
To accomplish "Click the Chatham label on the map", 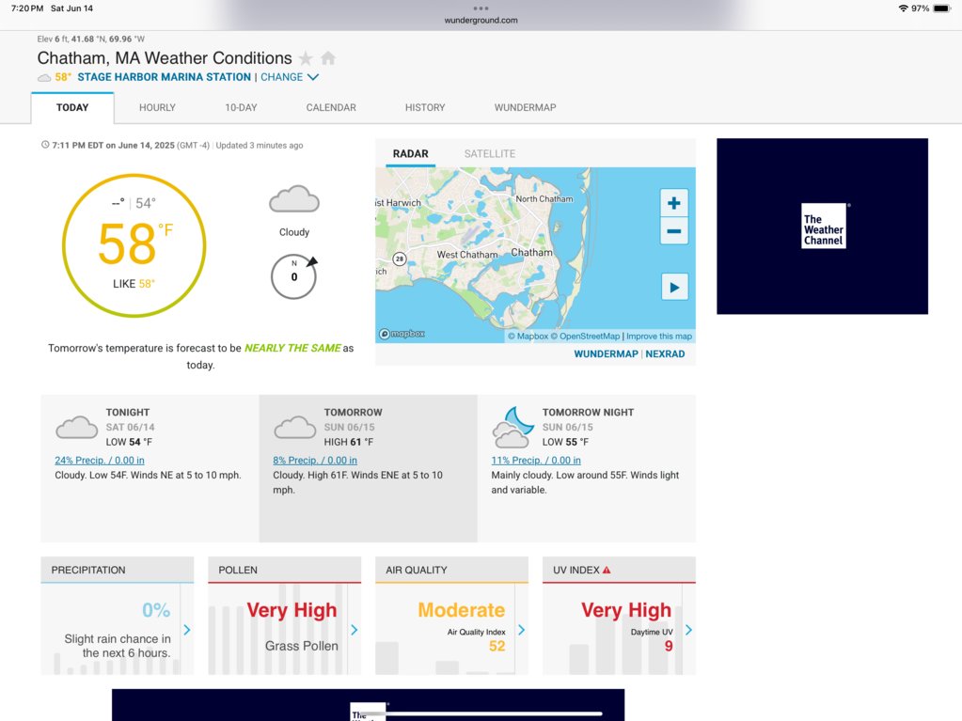I will 532,253.
